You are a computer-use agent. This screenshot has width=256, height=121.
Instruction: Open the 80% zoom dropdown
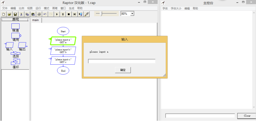pos(132,14)
